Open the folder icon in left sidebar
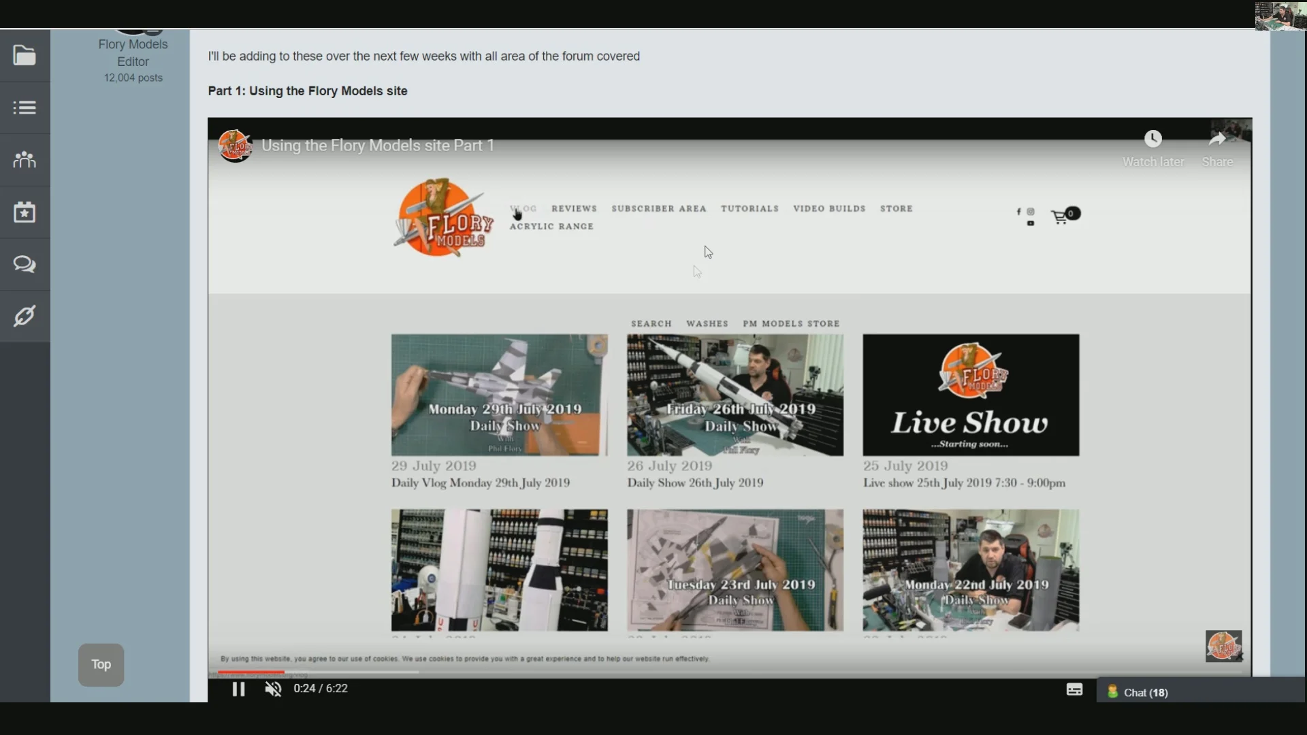Screen dimensions: 1307x735 pos(25,55)
